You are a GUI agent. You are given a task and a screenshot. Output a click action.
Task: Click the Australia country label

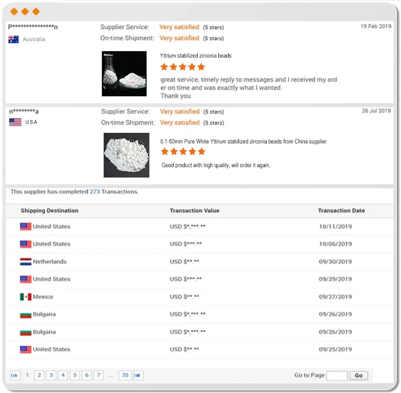[34, 39]
